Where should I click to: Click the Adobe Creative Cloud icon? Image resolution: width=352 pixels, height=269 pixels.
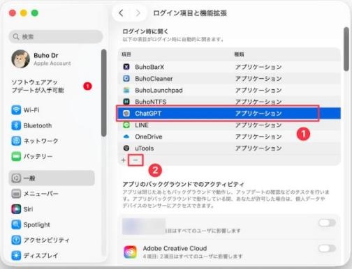click(x=130, y=252)
